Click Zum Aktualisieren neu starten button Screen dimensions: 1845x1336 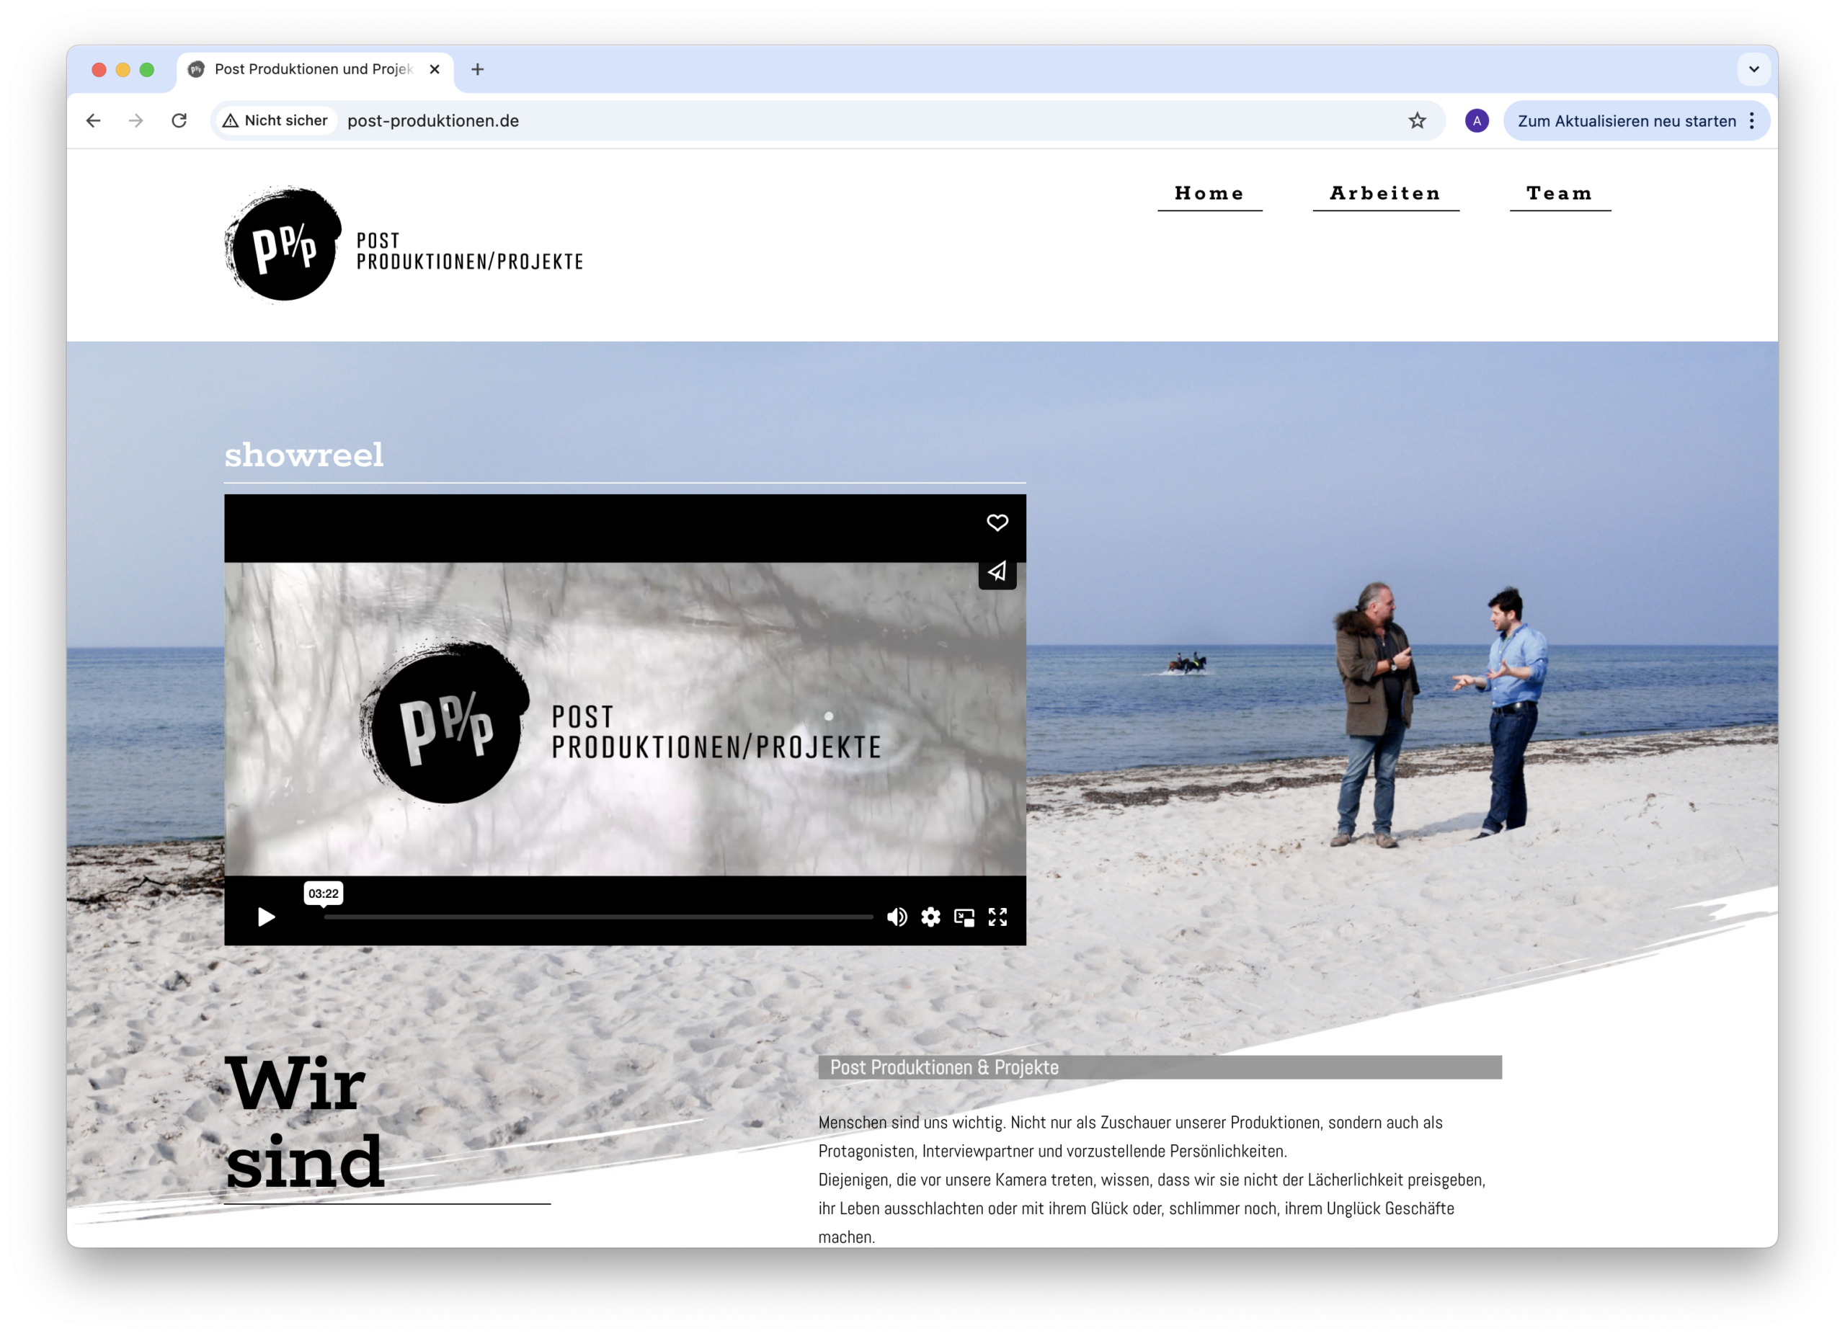click(x=1625, y=121)
